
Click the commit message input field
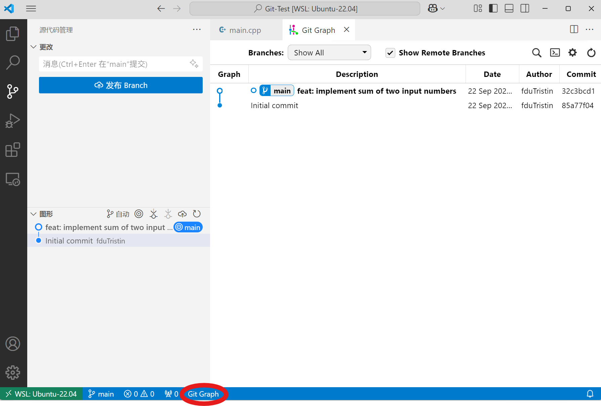pos(114,64)
